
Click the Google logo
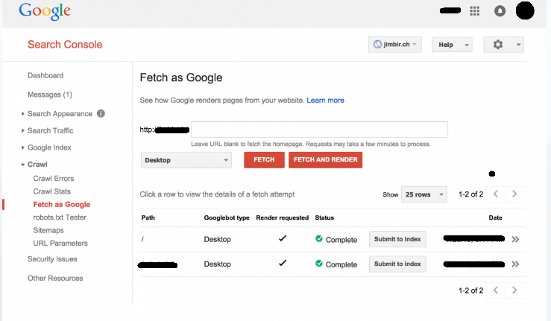coord(45,11)
